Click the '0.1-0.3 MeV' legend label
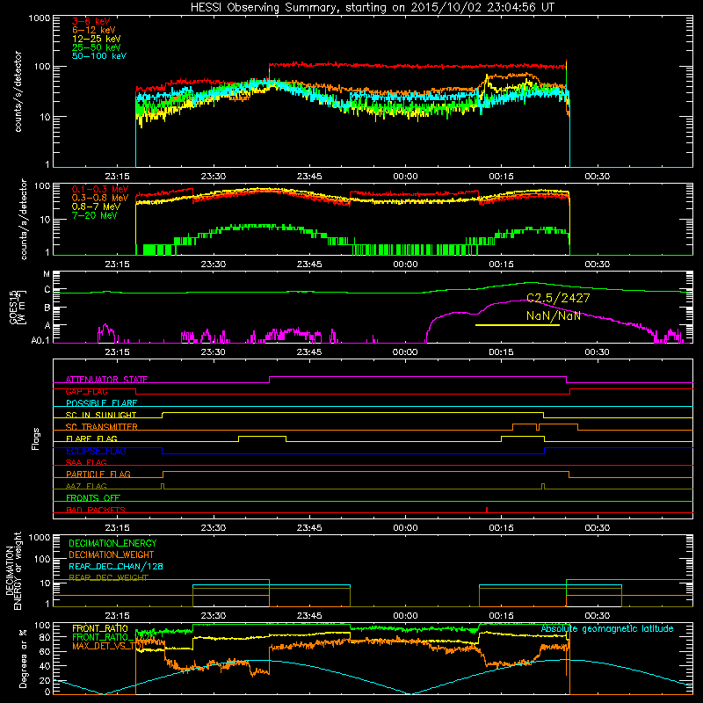The width and height of the screenshot is (703, 703). coord(100,189)
